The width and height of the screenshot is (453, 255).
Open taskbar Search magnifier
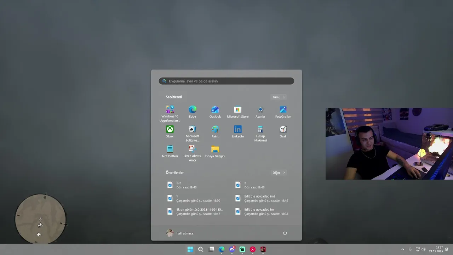pos(201,249)
